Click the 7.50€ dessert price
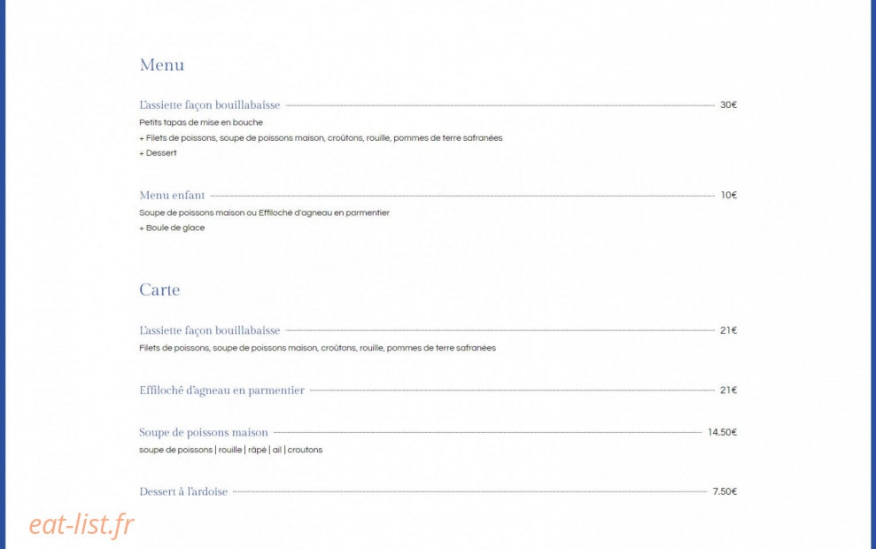The image size is (876, 549). (x=724, y=492)
